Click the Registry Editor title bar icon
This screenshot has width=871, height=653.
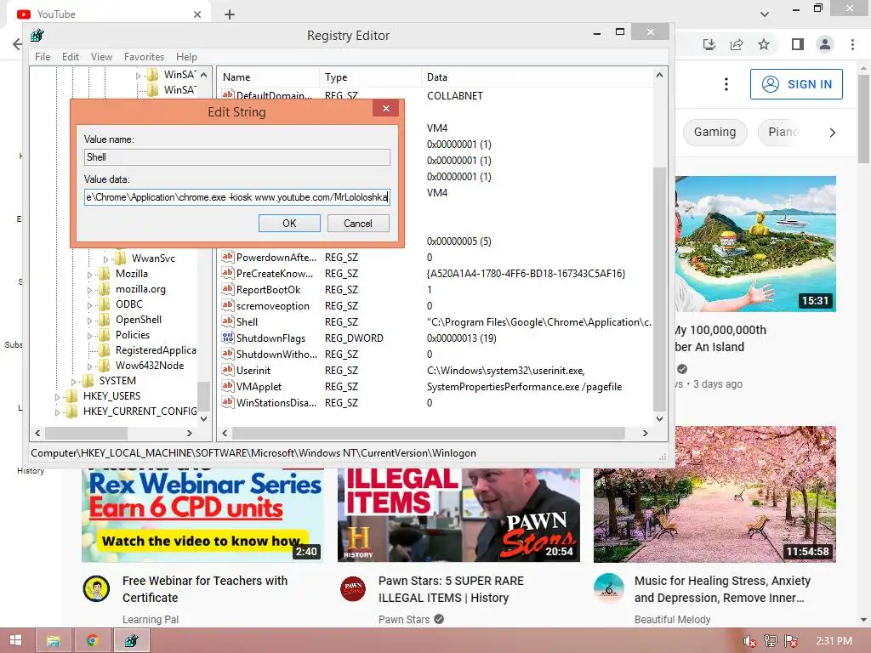(x=37, y=35)
